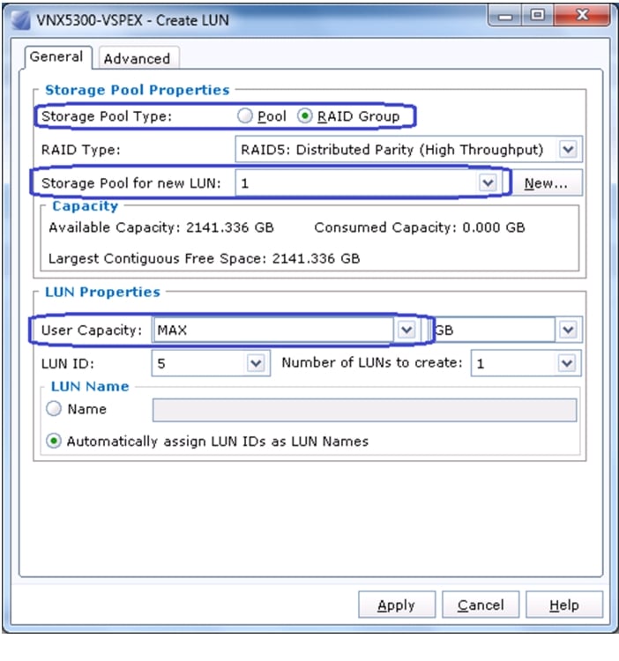619x661 pixels.
Task: Open the LUN ID dropdown
Action: (256, 363)
